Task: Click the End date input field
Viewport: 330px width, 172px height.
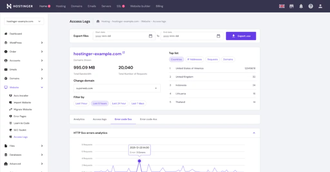Action: point(192,36)
